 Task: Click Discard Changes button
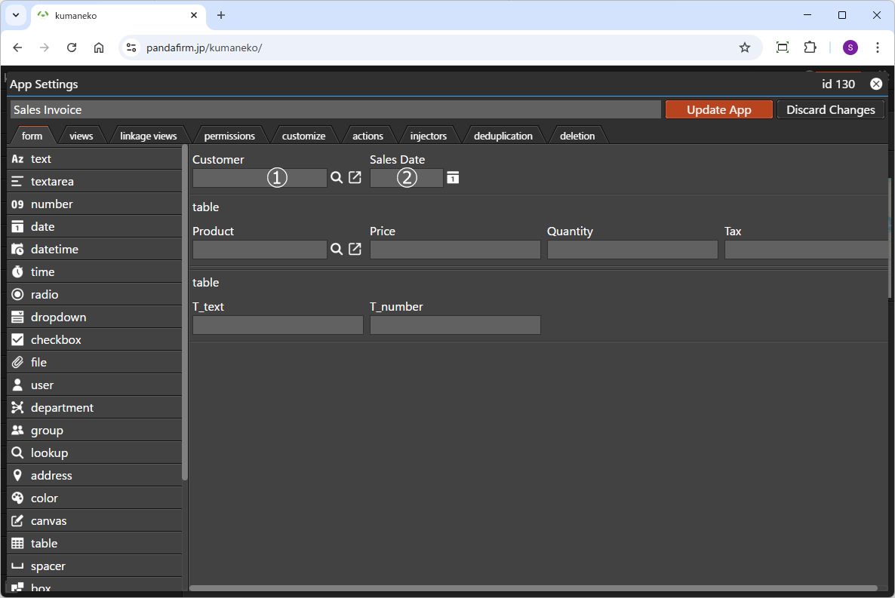[830, 109]
